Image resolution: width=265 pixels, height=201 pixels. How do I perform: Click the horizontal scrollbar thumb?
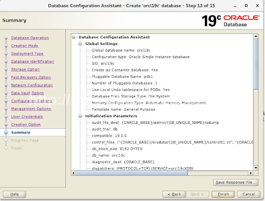tap(132, 173)
